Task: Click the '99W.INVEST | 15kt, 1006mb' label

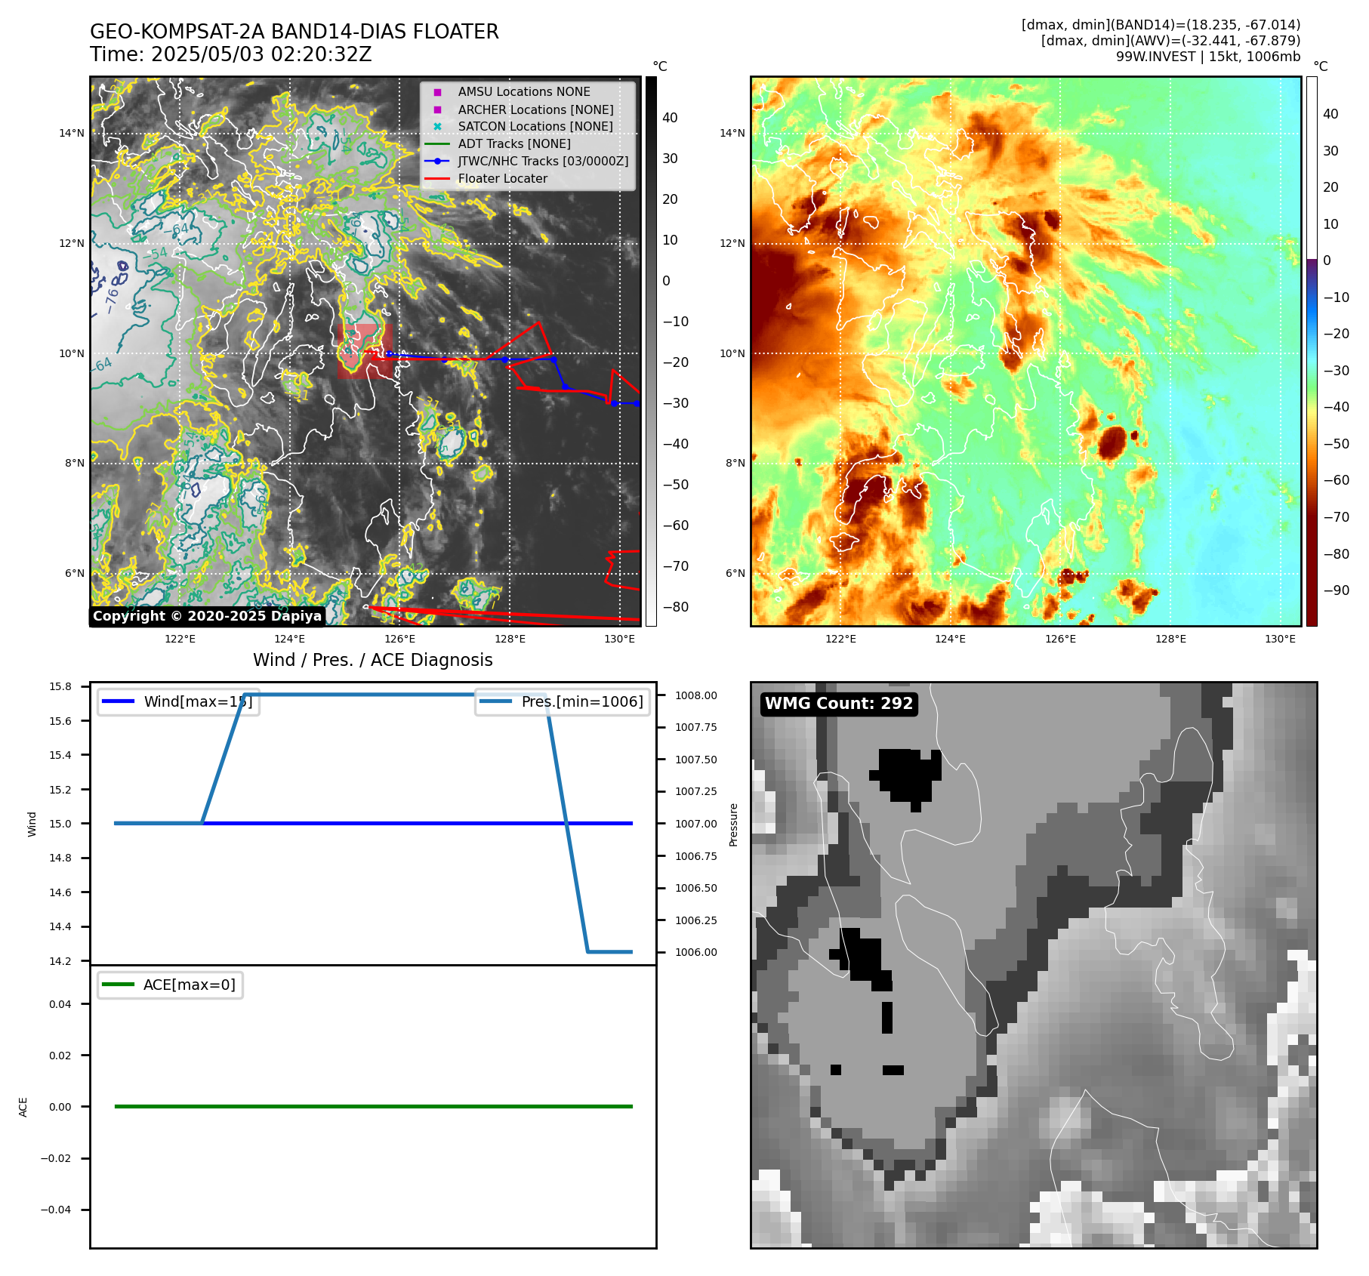Action: [x=1208, y=57]
